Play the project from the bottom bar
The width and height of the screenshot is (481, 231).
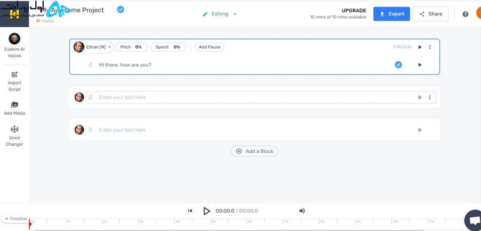click(x=207, y=211)
